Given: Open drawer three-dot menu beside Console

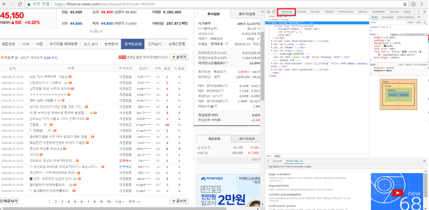Looking at the screenshot, I should (268, 161).
